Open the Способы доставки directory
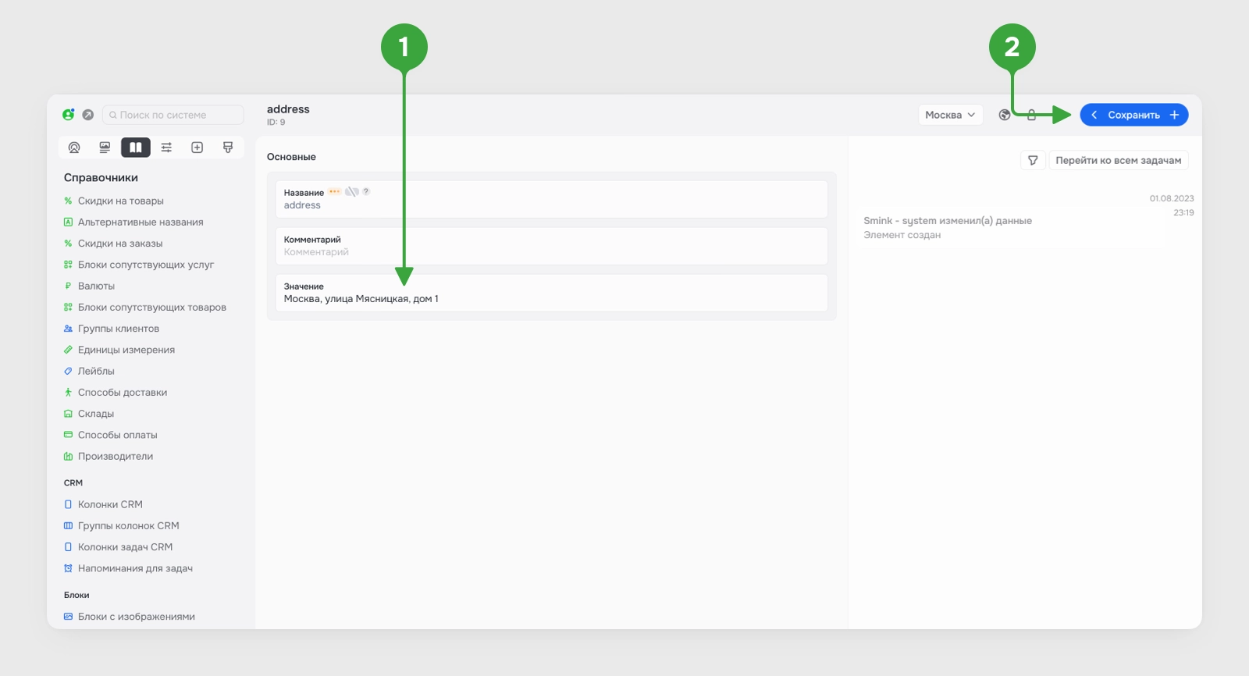 (123, 393)
